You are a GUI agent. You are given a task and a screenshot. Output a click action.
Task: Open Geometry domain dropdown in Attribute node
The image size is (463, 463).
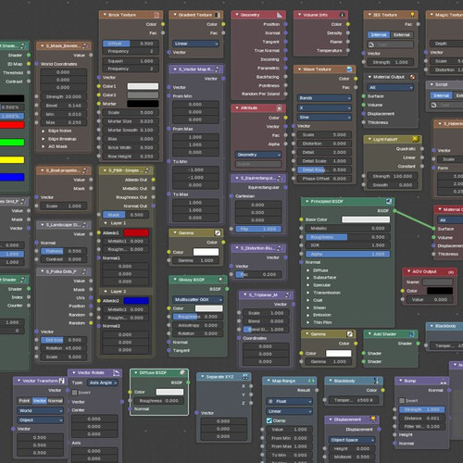point(258,155)
